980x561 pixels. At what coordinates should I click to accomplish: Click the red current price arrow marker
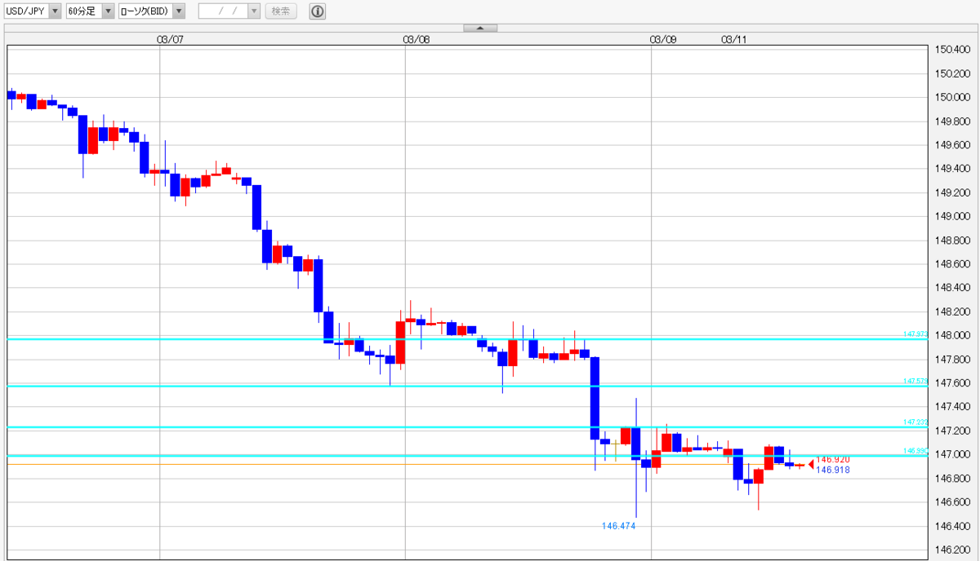(x=811, y=465)
